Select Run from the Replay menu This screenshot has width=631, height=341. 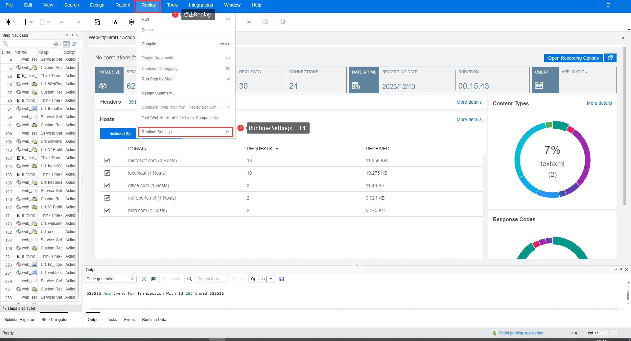[186, 19]
